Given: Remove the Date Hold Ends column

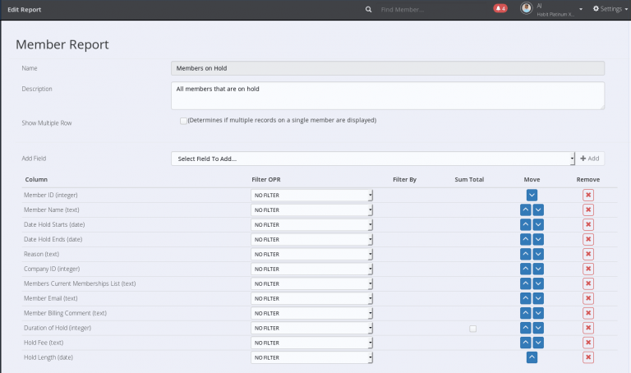Looking at the screenshot, I should (x=588, y=239).
